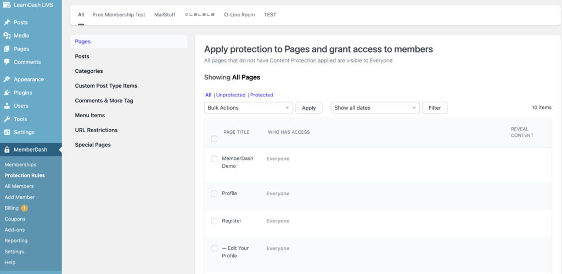Open Help submenu item
This screenshot has width=562, height=274.
point(10,262)
